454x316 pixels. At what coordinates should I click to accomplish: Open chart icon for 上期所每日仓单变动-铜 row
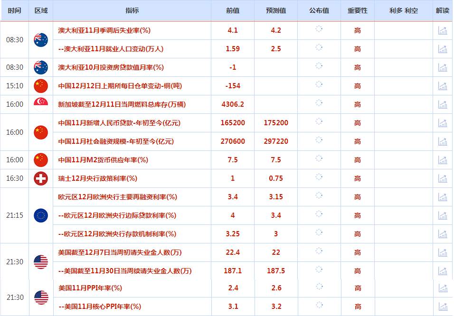pyautogui.click(x=443, y=86)
